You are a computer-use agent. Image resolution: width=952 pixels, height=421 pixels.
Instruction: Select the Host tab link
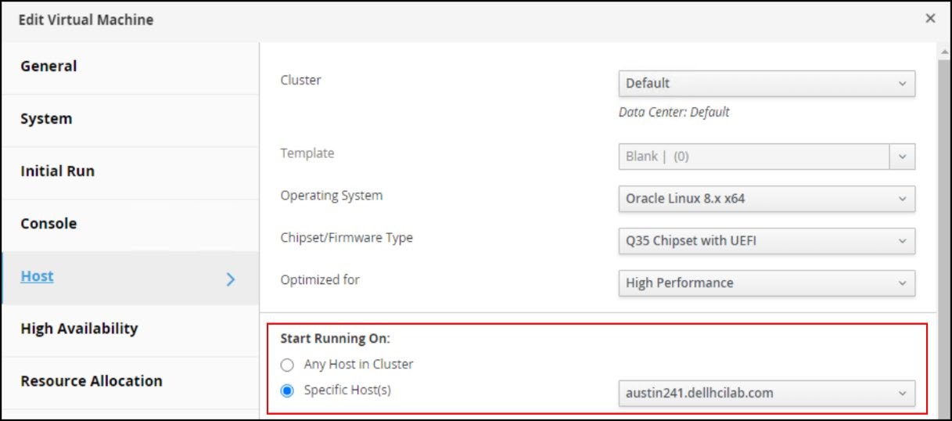pos(37,276)
